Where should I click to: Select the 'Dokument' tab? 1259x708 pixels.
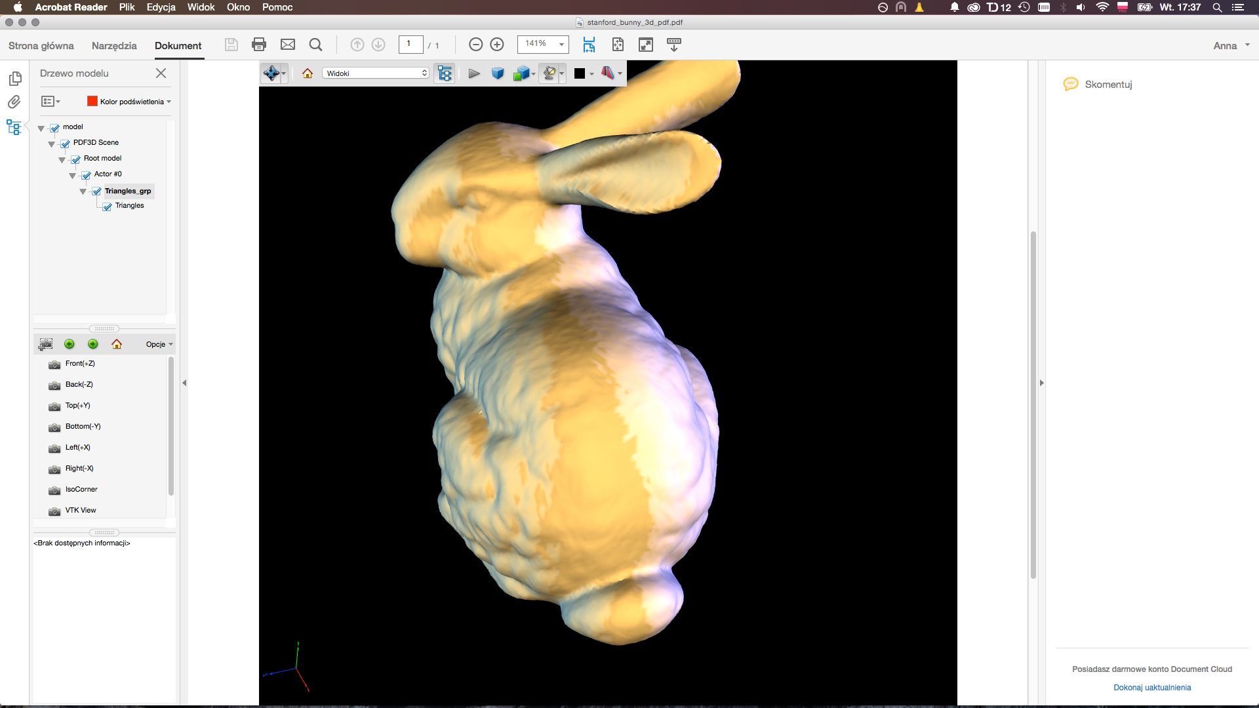(178, 46)
